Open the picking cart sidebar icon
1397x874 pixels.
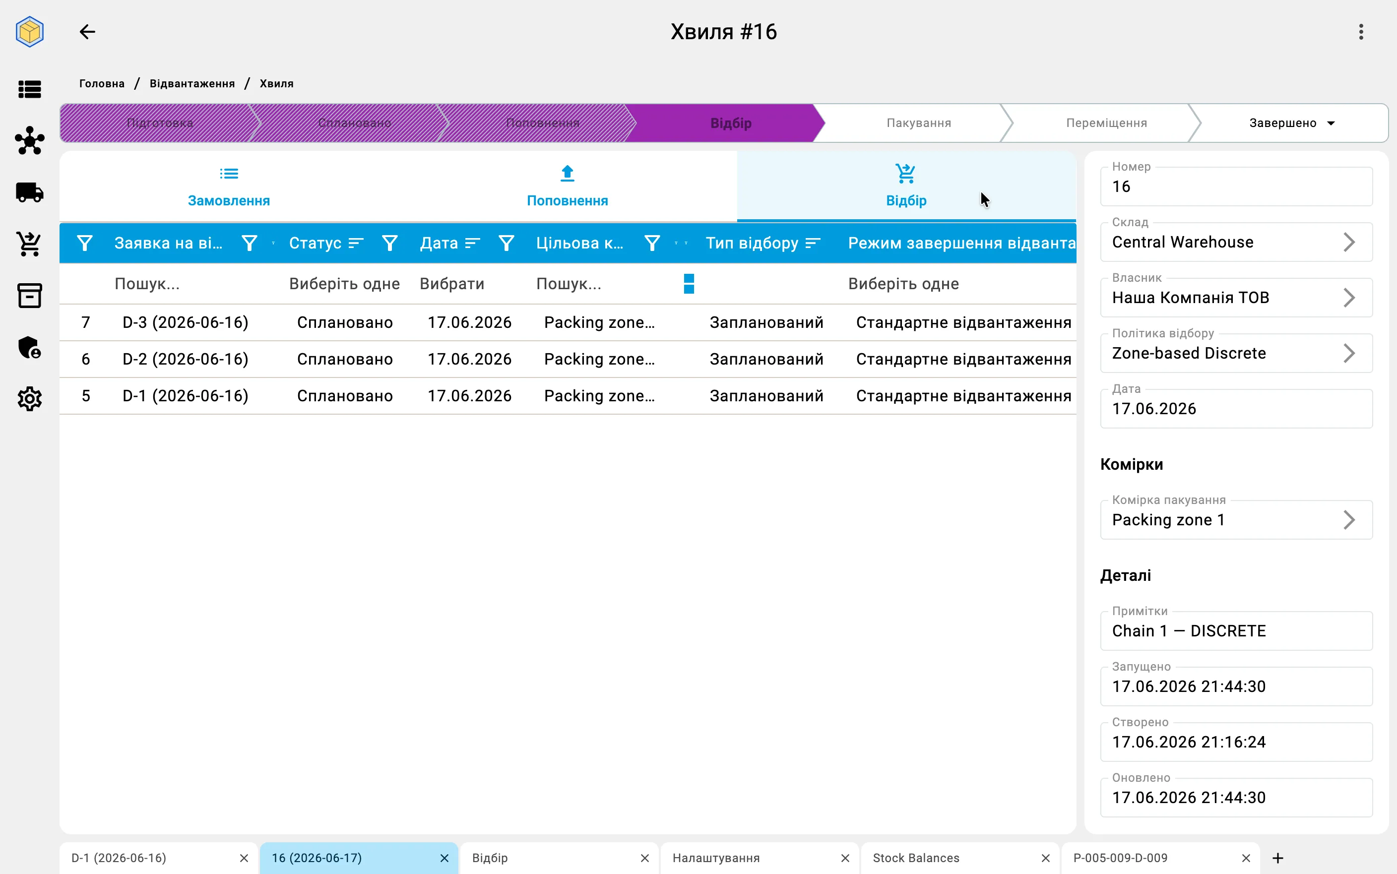click(x=29, y=244)
